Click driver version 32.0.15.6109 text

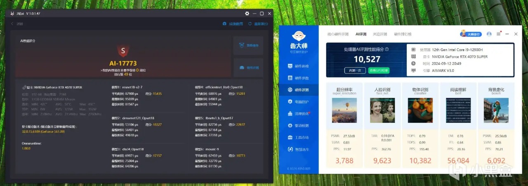coord(43,131)
